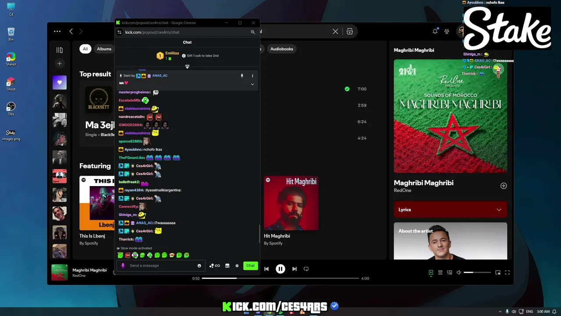This screenshot has height=316, width=561.
Task: Click zoom magnifier in Chrome address bar
Action: [253, 32]
